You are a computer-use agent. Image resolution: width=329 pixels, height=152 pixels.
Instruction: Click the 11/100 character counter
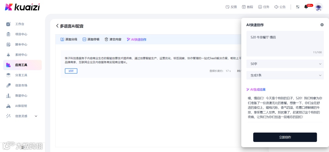(x=317, y=52)
